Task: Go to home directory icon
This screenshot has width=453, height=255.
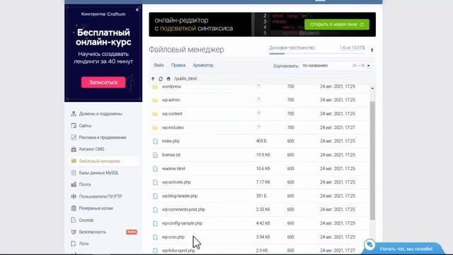Action: coord(168,79)
